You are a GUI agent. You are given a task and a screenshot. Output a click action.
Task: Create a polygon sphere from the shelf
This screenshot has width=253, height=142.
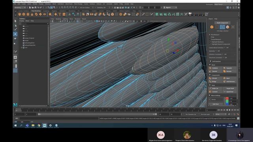pyautogui.click(x=20, y=14)
